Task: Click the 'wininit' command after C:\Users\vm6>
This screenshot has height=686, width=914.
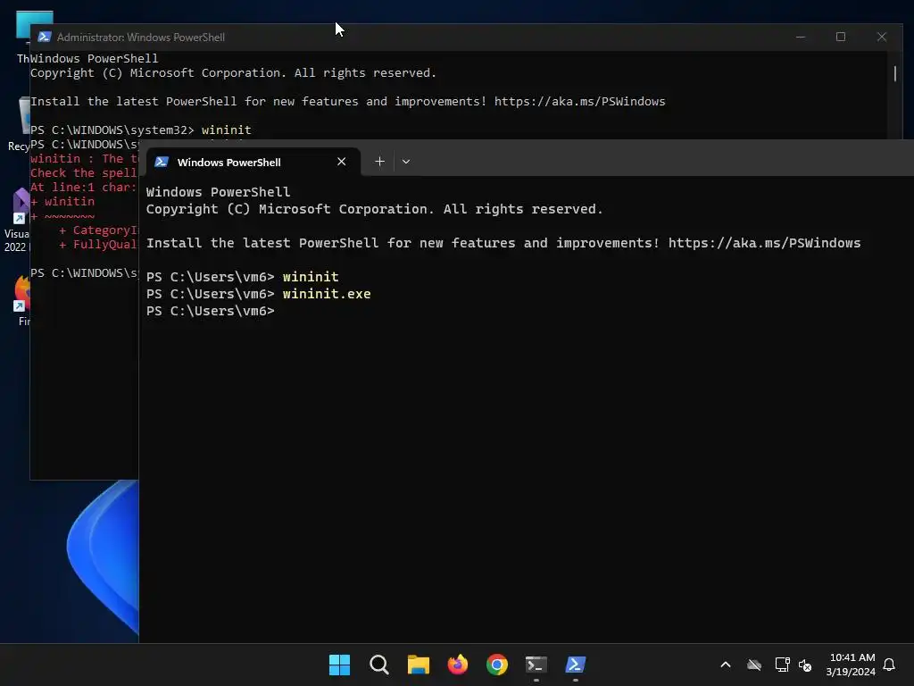Action: pyautogui.click(x=311, y=277)
